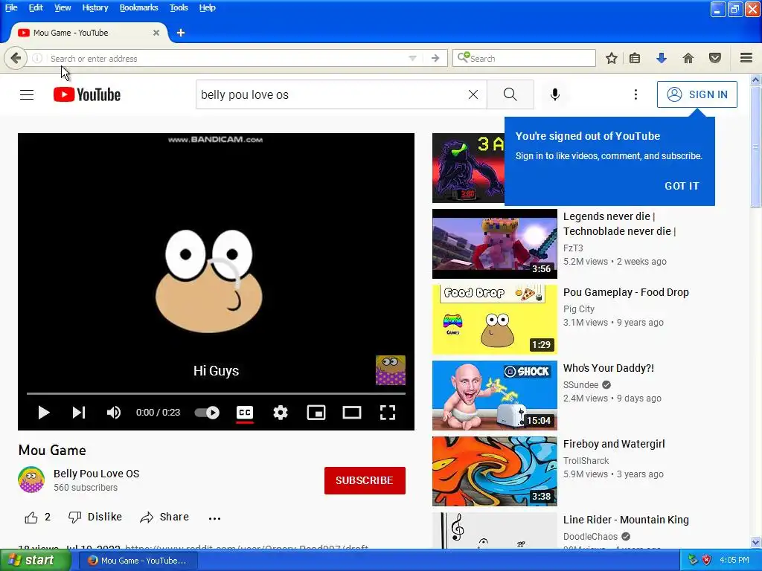Click the channel watermark in video corner
The image size is (762, 571).
pyautogui.click(x=390, y=370)
